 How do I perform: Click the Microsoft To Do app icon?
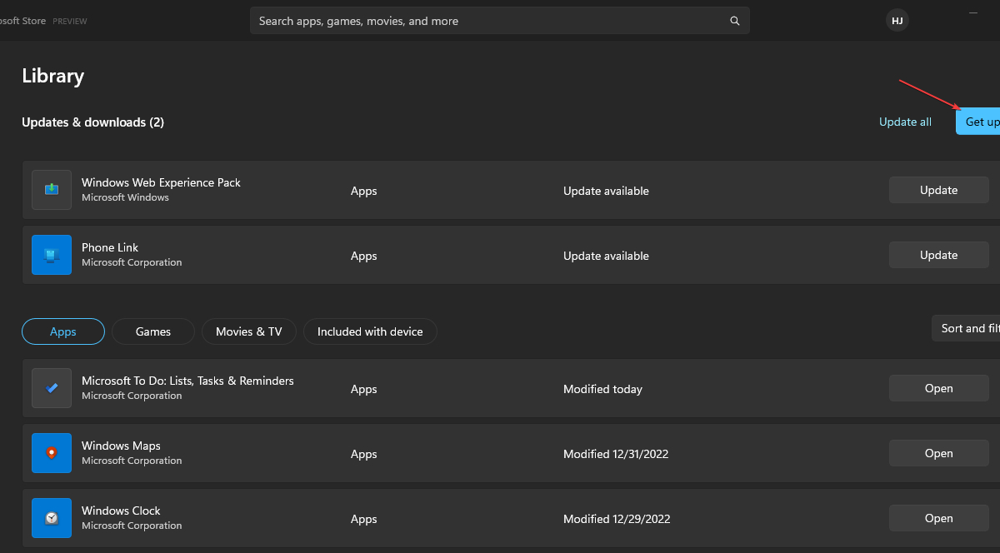click(x=51, y=387)
